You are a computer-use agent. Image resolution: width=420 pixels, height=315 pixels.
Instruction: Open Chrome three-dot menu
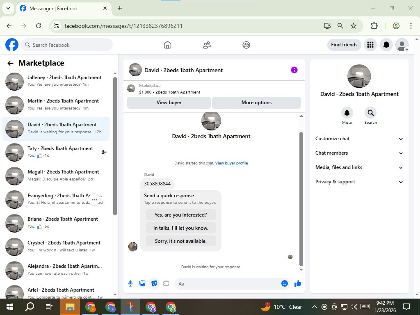coord(411,26)
